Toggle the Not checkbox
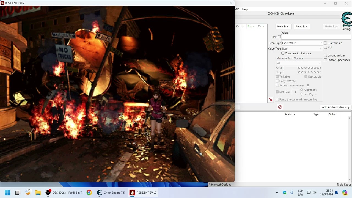The width and height of the screenshot is (352, 198). click(x=325, y=47)
